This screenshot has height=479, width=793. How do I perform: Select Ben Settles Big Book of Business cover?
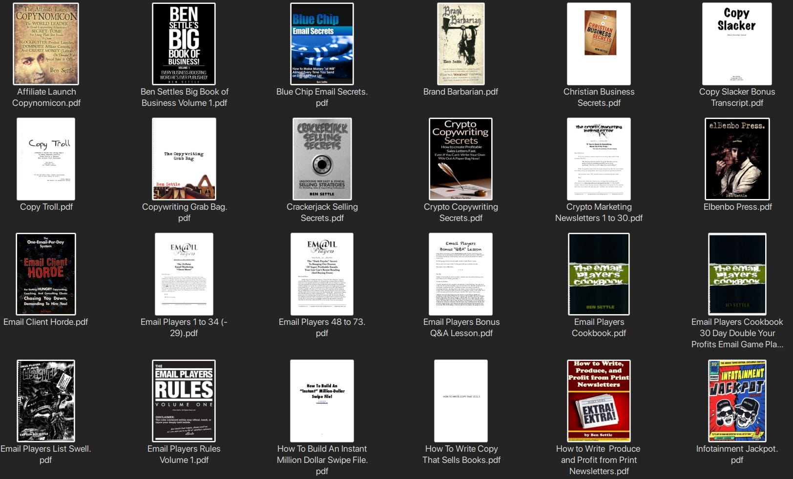coord(184,43)
